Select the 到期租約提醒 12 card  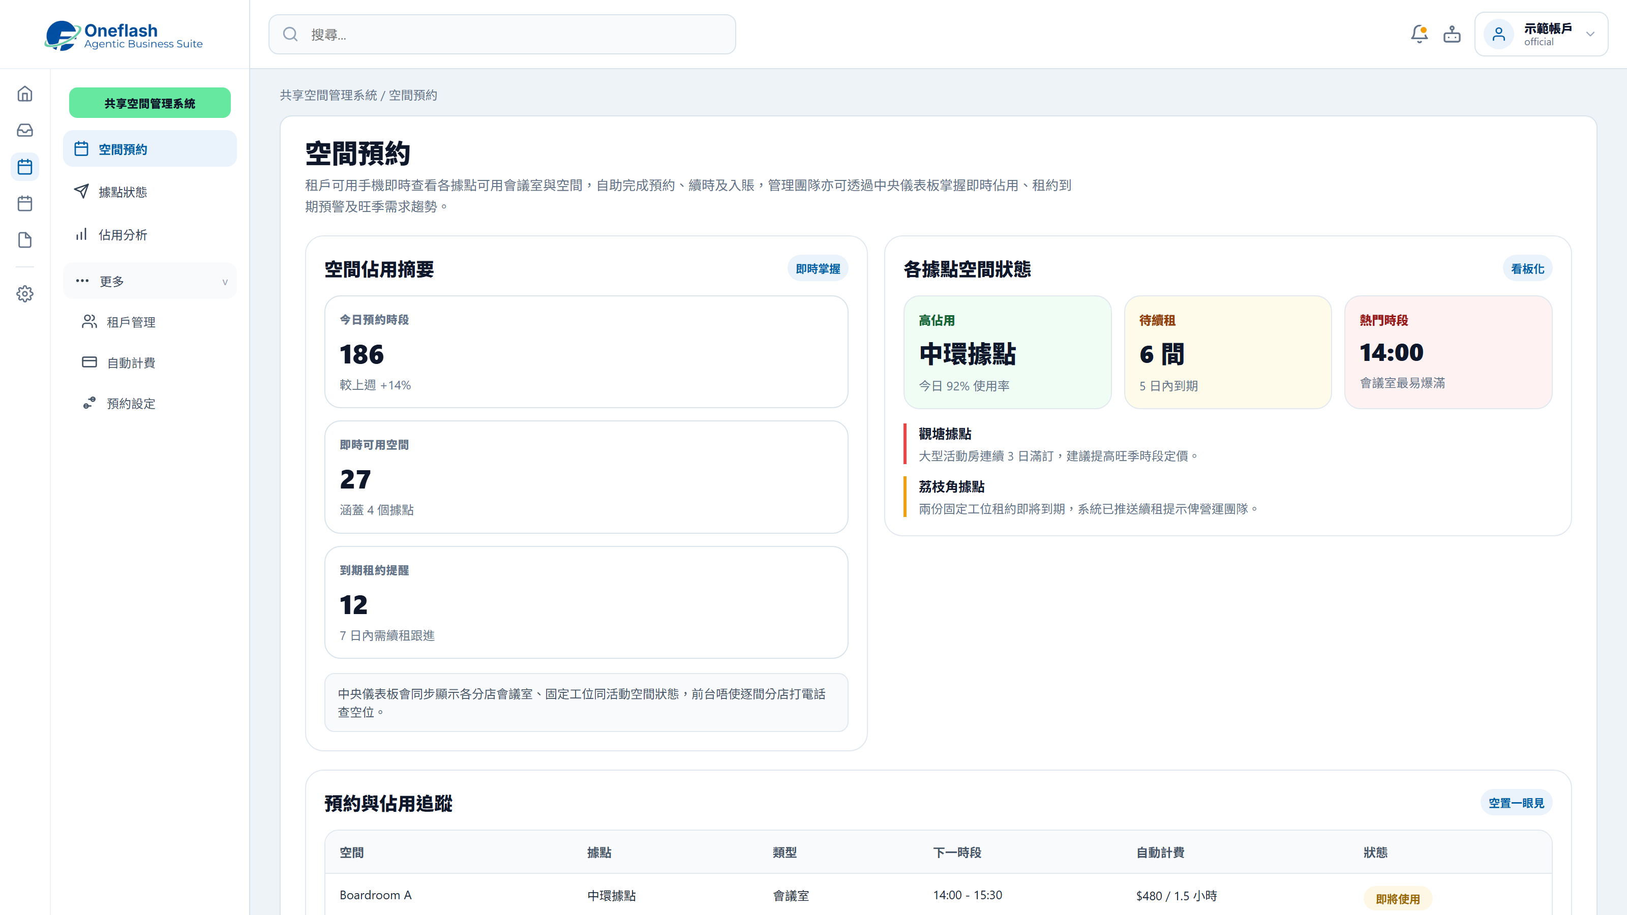586,602
